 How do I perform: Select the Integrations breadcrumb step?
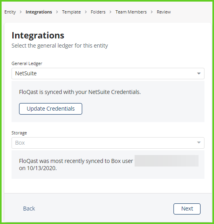[x=39, y=12]
